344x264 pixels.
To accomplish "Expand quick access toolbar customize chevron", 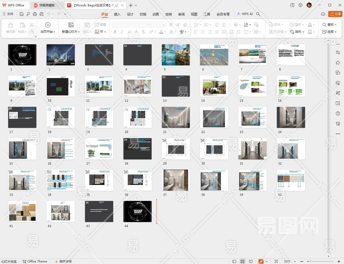I will (x=65, y=14).
